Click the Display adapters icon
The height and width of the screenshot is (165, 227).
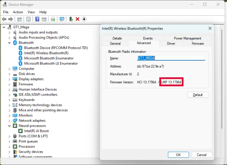(15, 79)
